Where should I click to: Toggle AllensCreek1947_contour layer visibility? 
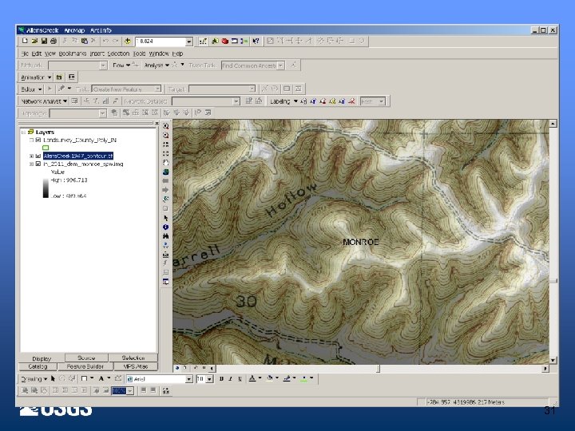click(x=38, y=156)
